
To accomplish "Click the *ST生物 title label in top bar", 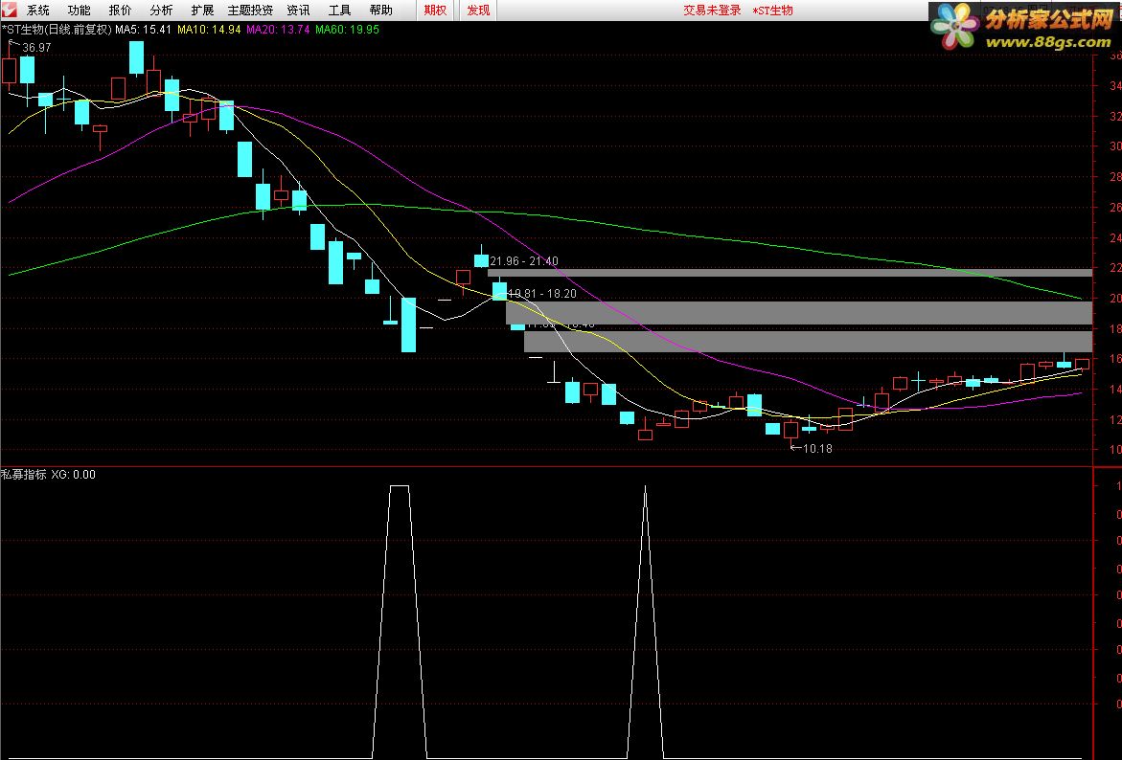I will coord(773,10).
